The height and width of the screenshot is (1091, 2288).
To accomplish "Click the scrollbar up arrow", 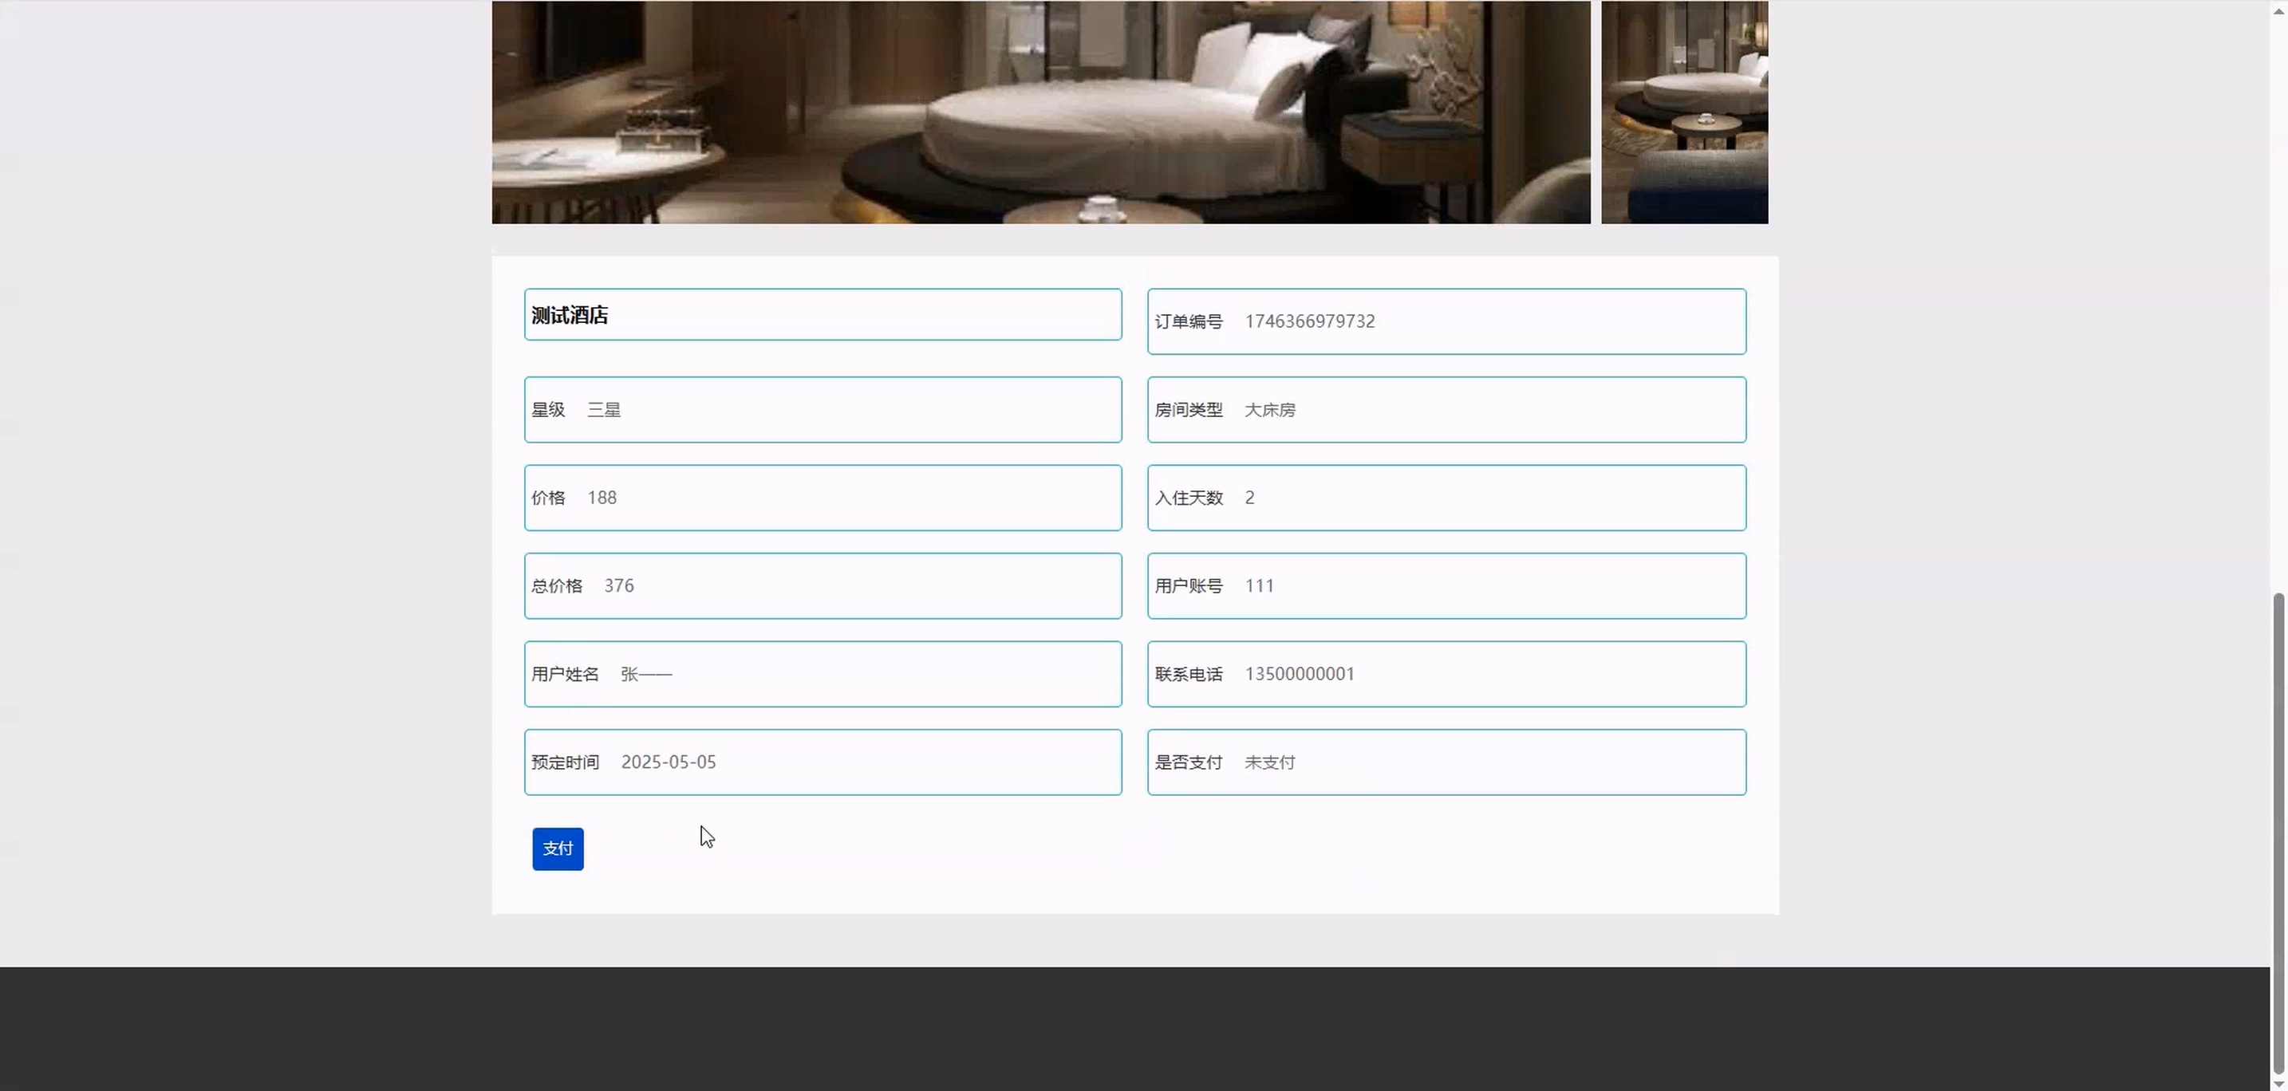I will coord(2278,10).
